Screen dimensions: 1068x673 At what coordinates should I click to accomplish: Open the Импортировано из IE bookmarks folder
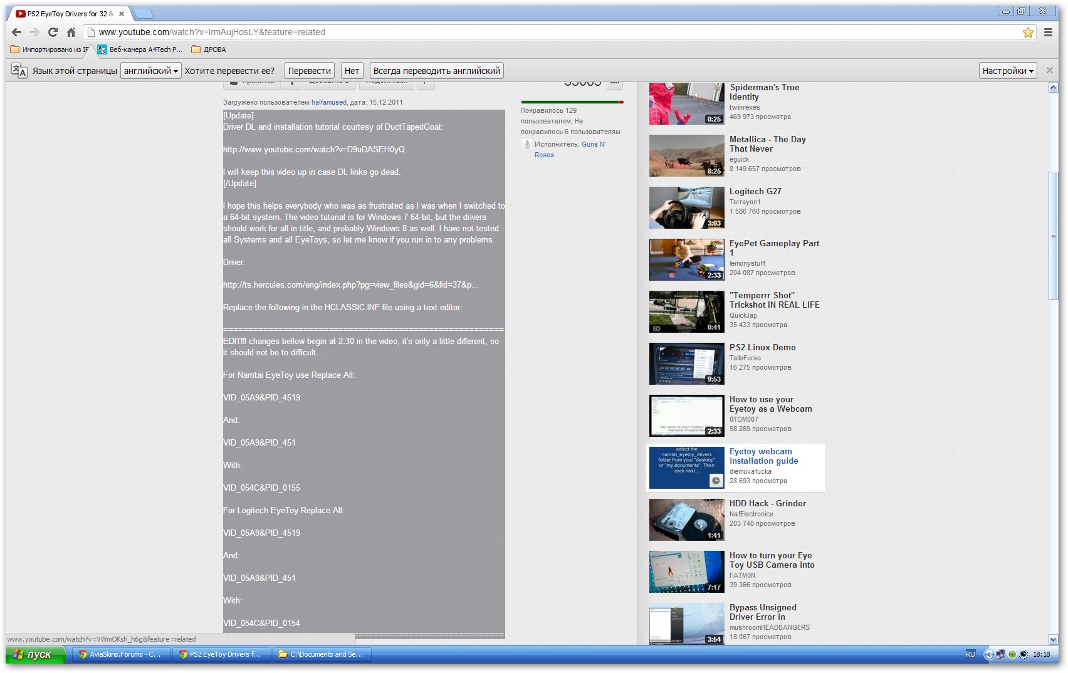[50, 50]
